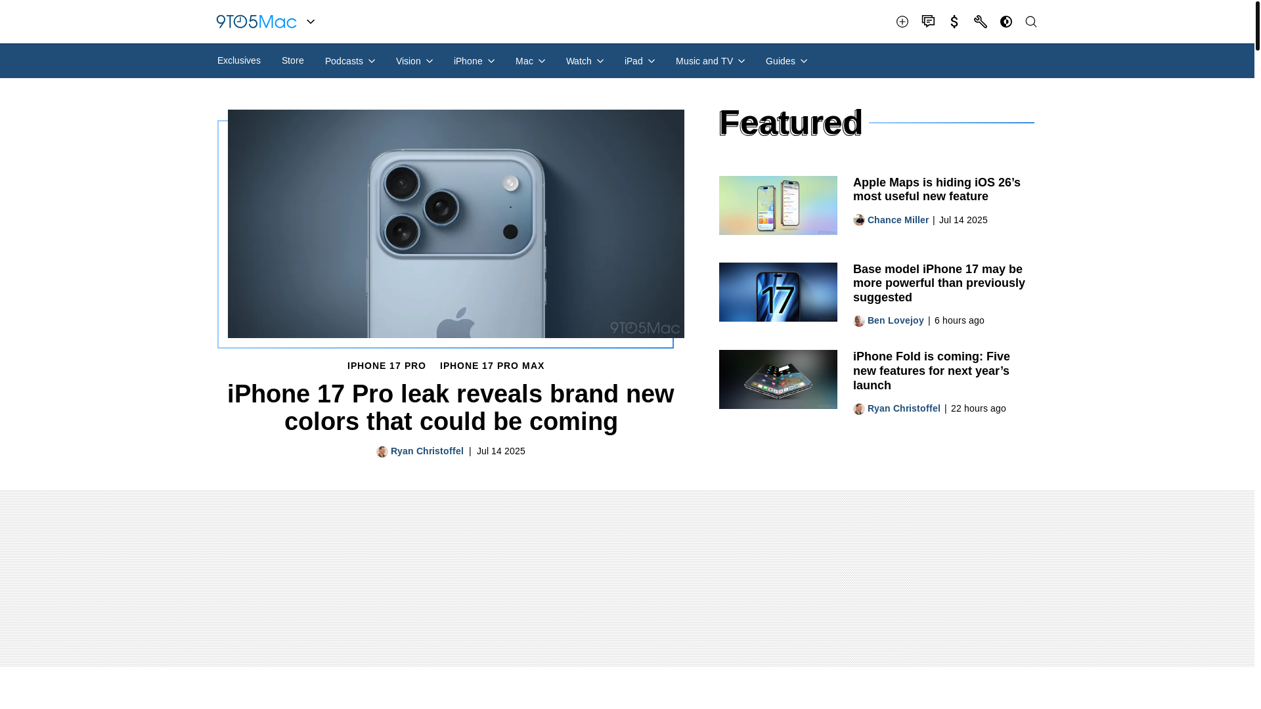Open the Apple Maps iOS 26 article thumbnail
Viewport: 1261px width, 709px height.
coord(778,205)
